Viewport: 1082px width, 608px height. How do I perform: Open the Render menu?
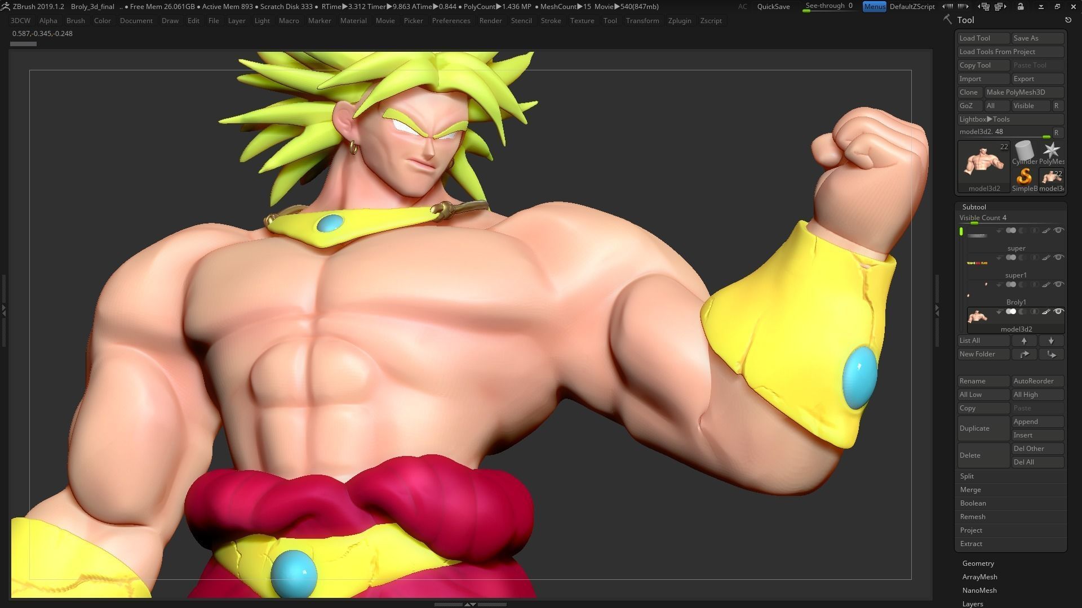point(490,21)
